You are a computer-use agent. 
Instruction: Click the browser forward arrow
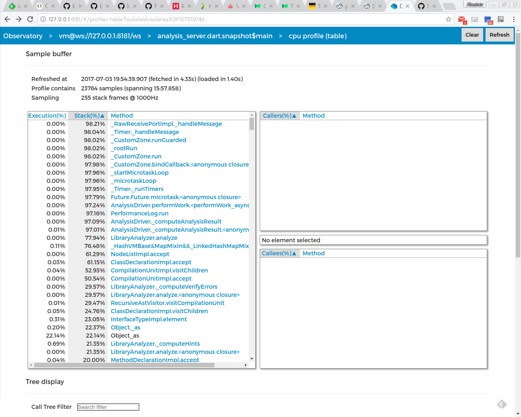[x=19, y=19]
